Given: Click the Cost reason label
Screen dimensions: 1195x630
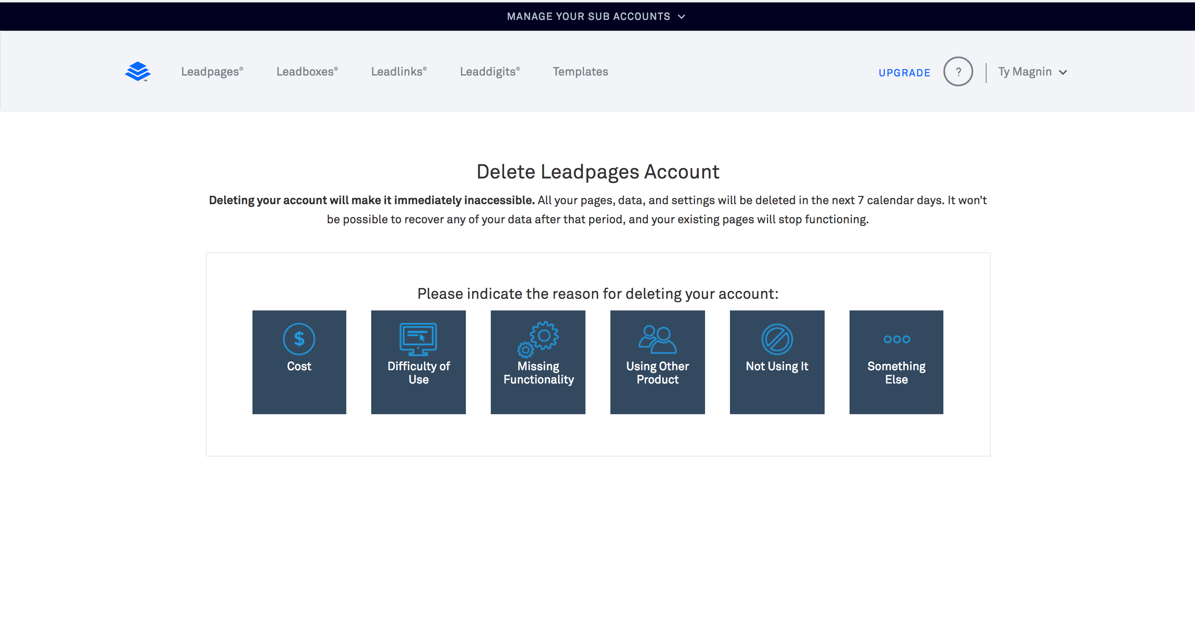Looking at the screenshot, I should click(x=299, y=366).
